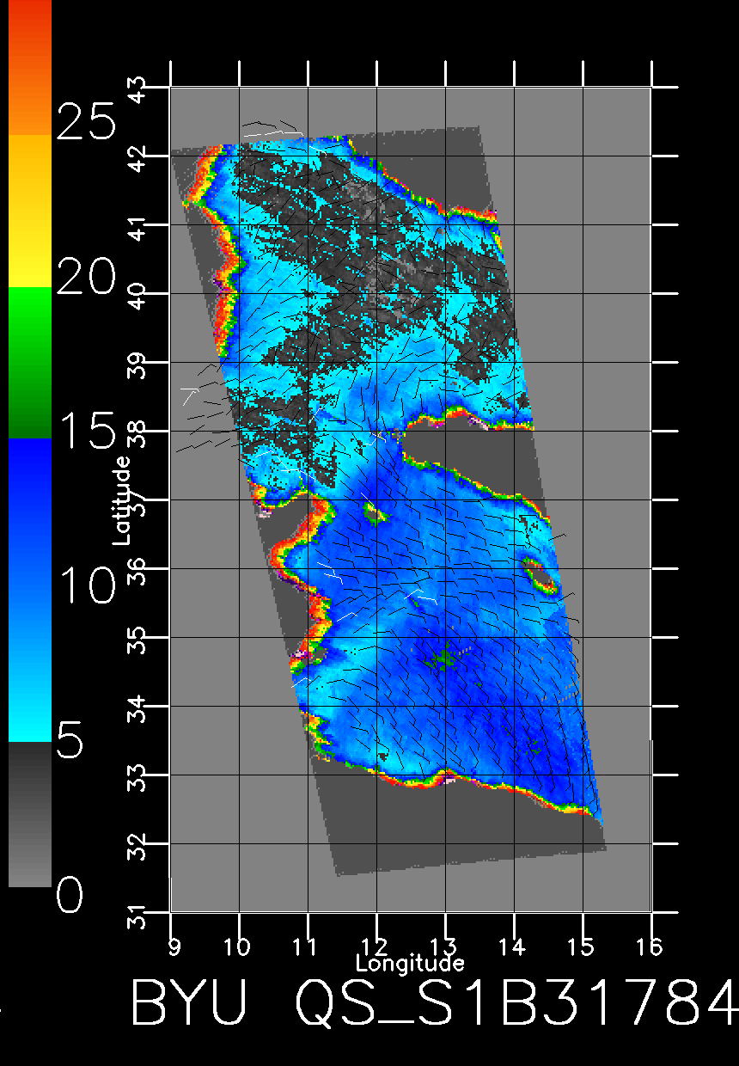Click longitude tick label 9
Screen dimensions: 739x1066
point(174,947)
